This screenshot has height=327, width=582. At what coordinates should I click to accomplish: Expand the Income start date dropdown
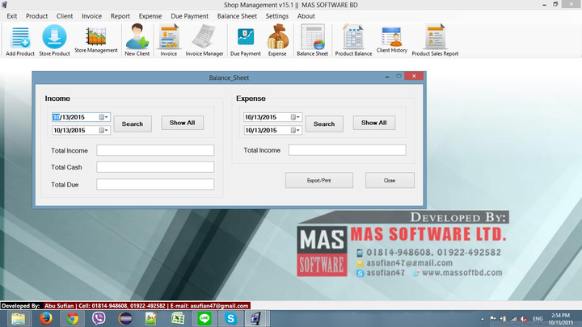104,117
